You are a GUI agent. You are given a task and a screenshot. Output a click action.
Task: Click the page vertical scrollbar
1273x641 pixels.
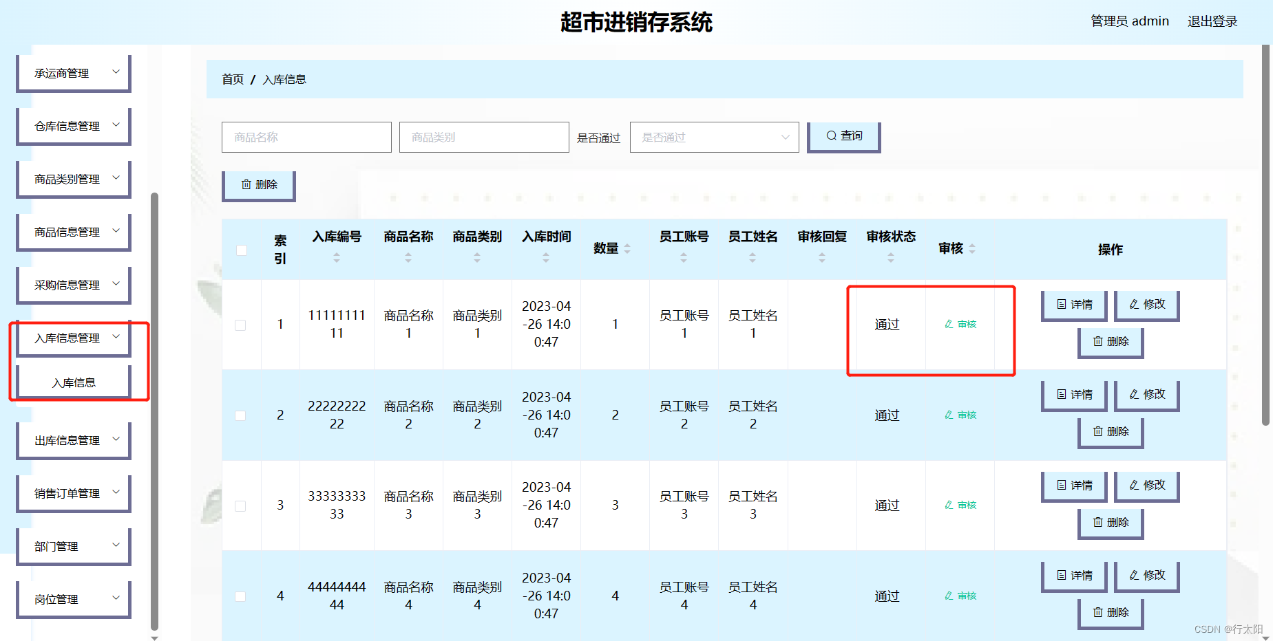point(1265,235)
